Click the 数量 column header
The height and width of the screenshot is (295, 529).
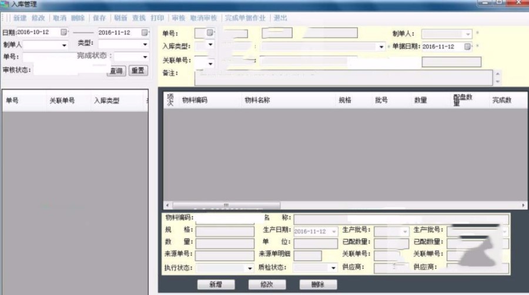(x=420, y=100)
